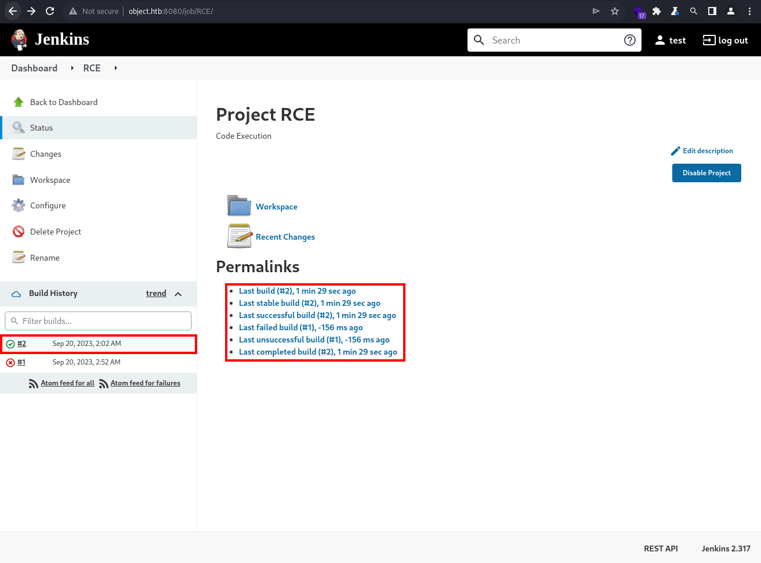Viewport: 761px width, 563px height.
Task: Click the browser profile avatar icon
Action: coord(731,11)
